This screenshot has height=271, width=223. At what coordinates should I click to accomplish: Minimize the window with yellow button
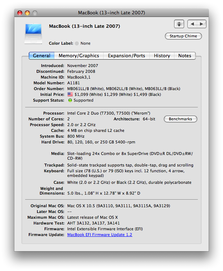(27, 13)
